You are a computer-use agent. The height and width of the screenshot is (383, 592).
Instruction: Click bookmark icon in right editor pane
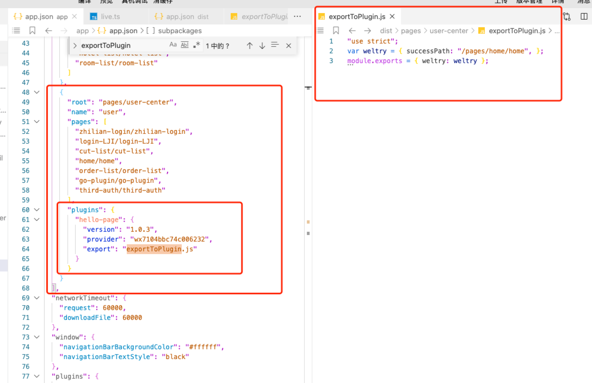point(336,30)
